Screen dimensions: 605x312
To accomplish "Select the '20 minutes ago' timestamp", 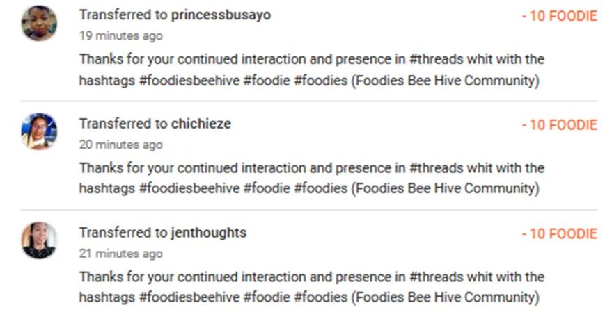I will pyautogui.click(x=120, y=145).
